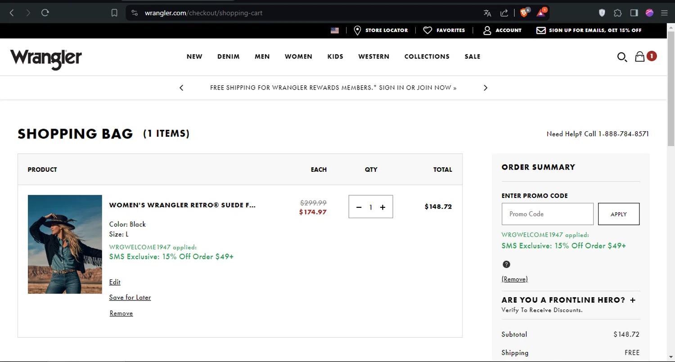Open the Denim menu
The image size is (675, 362).
[229, 56]
